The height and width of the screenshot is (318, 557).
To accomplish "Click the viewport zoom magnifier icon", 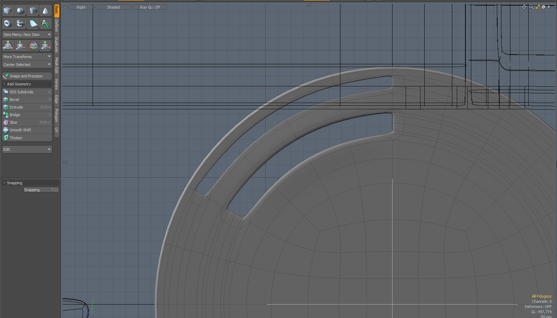I will [x=531, y=7].
